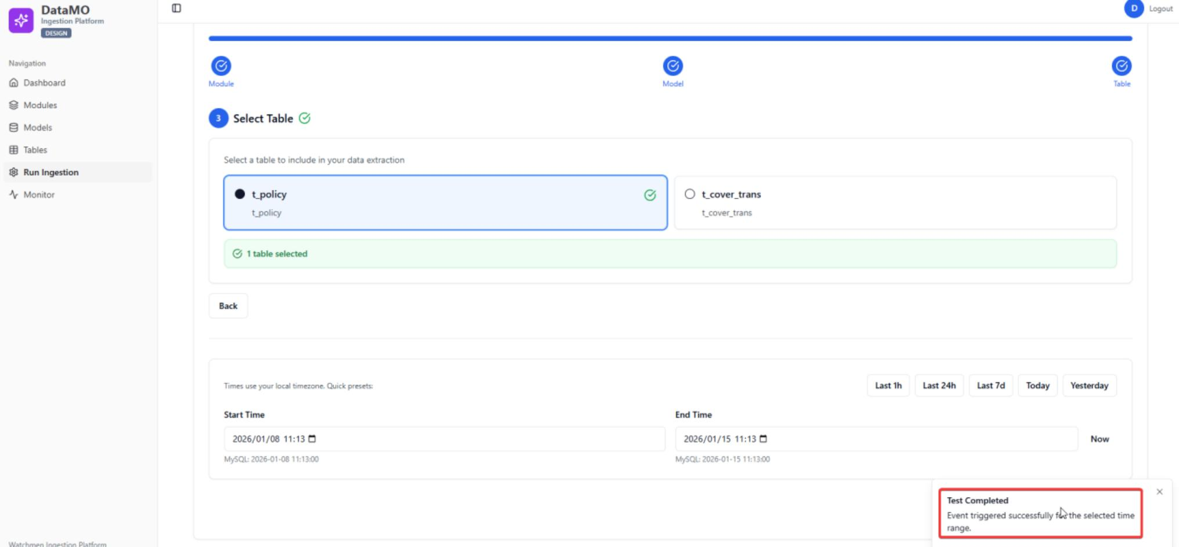
Task: Click the DataMO sparkle logo icon
Action: [21, 21]
